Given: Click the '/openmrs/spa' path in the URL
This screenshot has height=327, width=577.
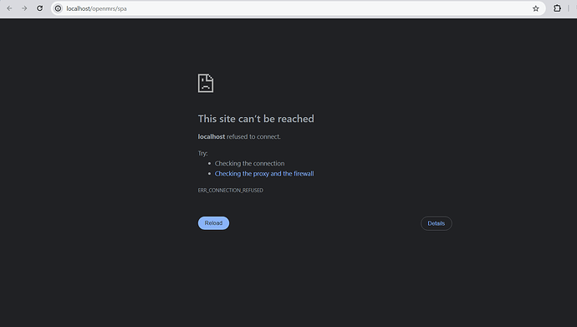Looking at the screenshot, I should pyautogui.click(x=109, y=8).
